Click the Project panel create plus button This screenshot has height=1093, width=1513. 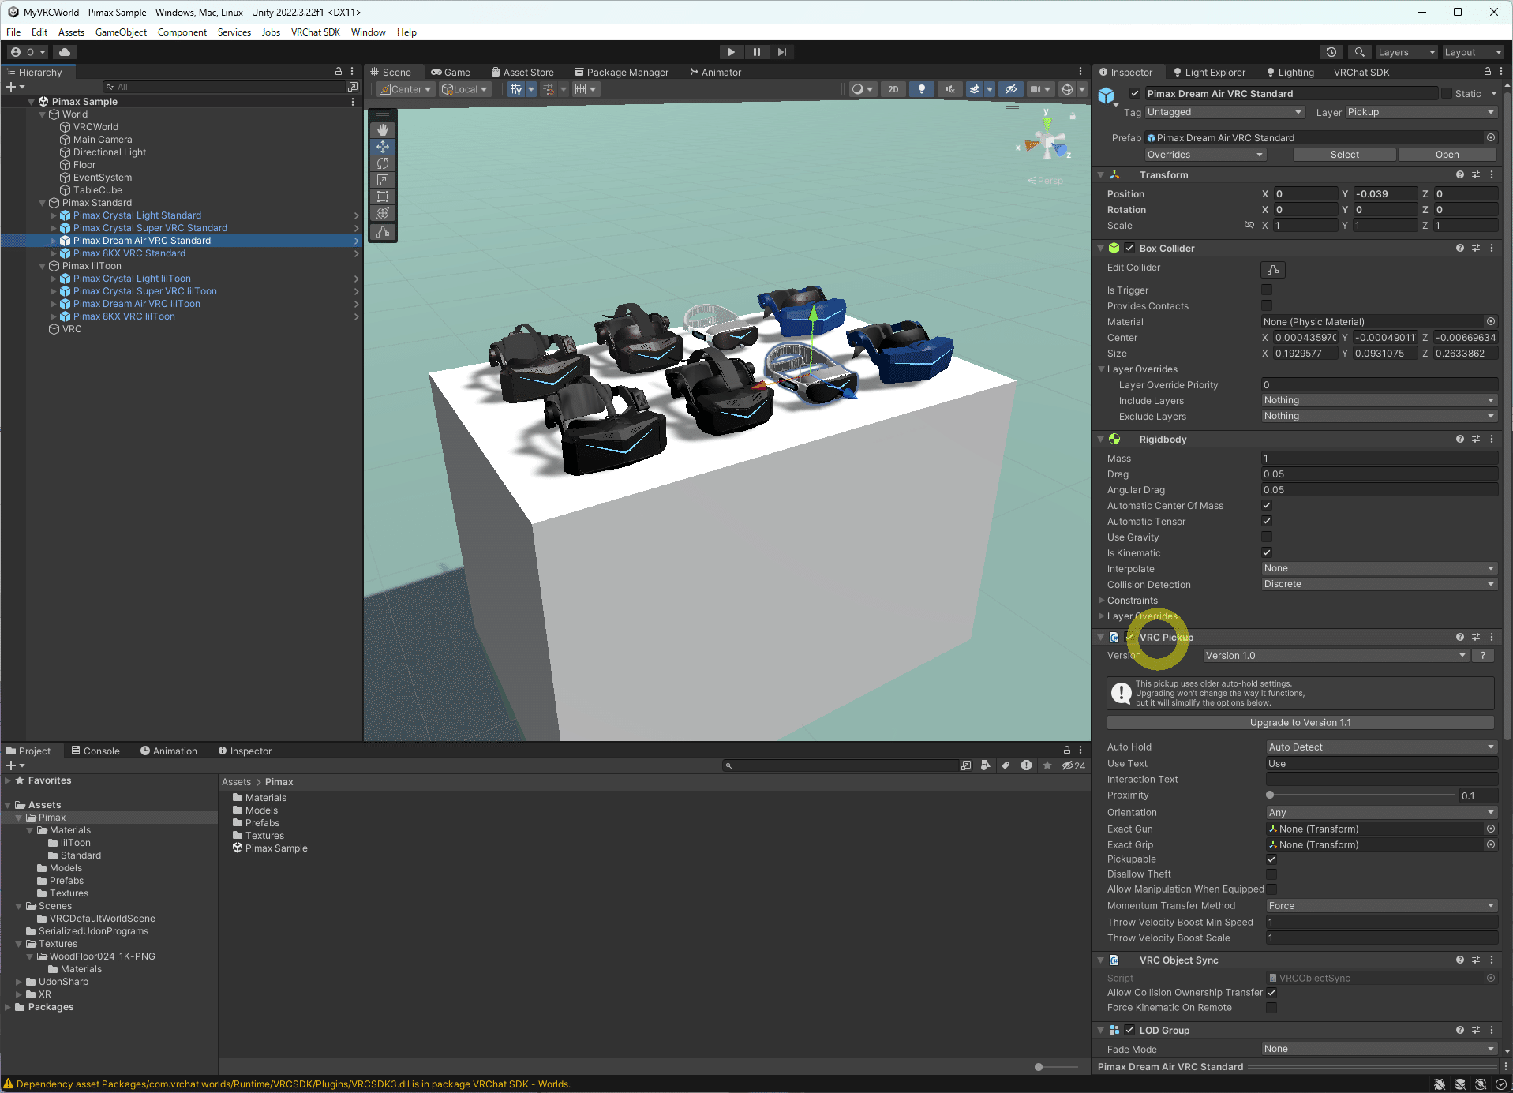point(15,765)
